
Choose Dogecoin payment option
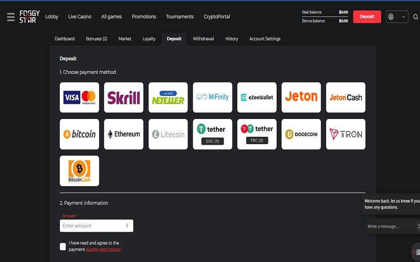[x=301, y=134]
